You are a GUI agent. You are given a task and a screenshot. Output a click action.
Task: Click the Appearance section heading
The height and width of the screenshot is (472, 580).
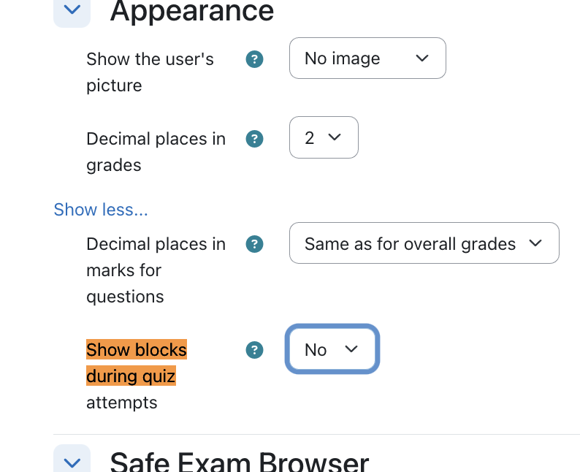point(192,11)
